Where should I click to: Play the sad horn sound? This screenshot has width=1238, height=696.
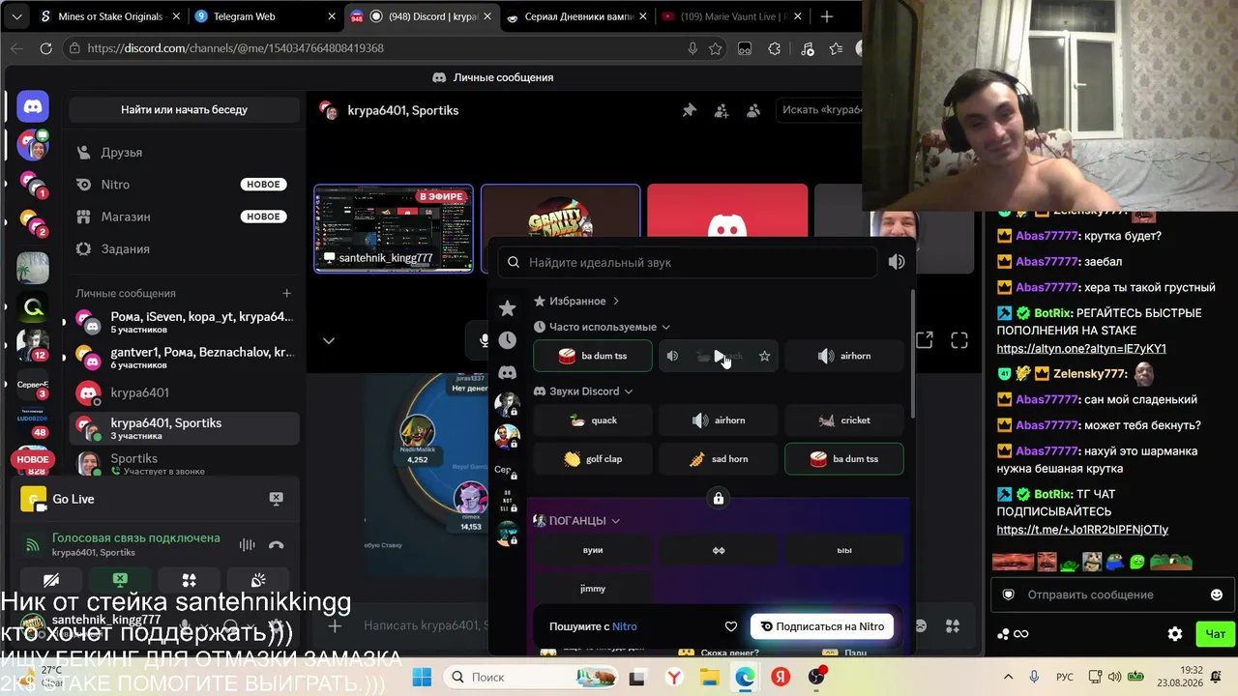[719, 459]
